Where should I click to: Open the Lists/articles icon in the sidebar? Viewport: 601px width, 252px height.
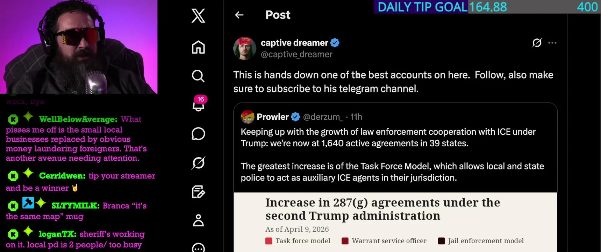click(x=198, y=192)
